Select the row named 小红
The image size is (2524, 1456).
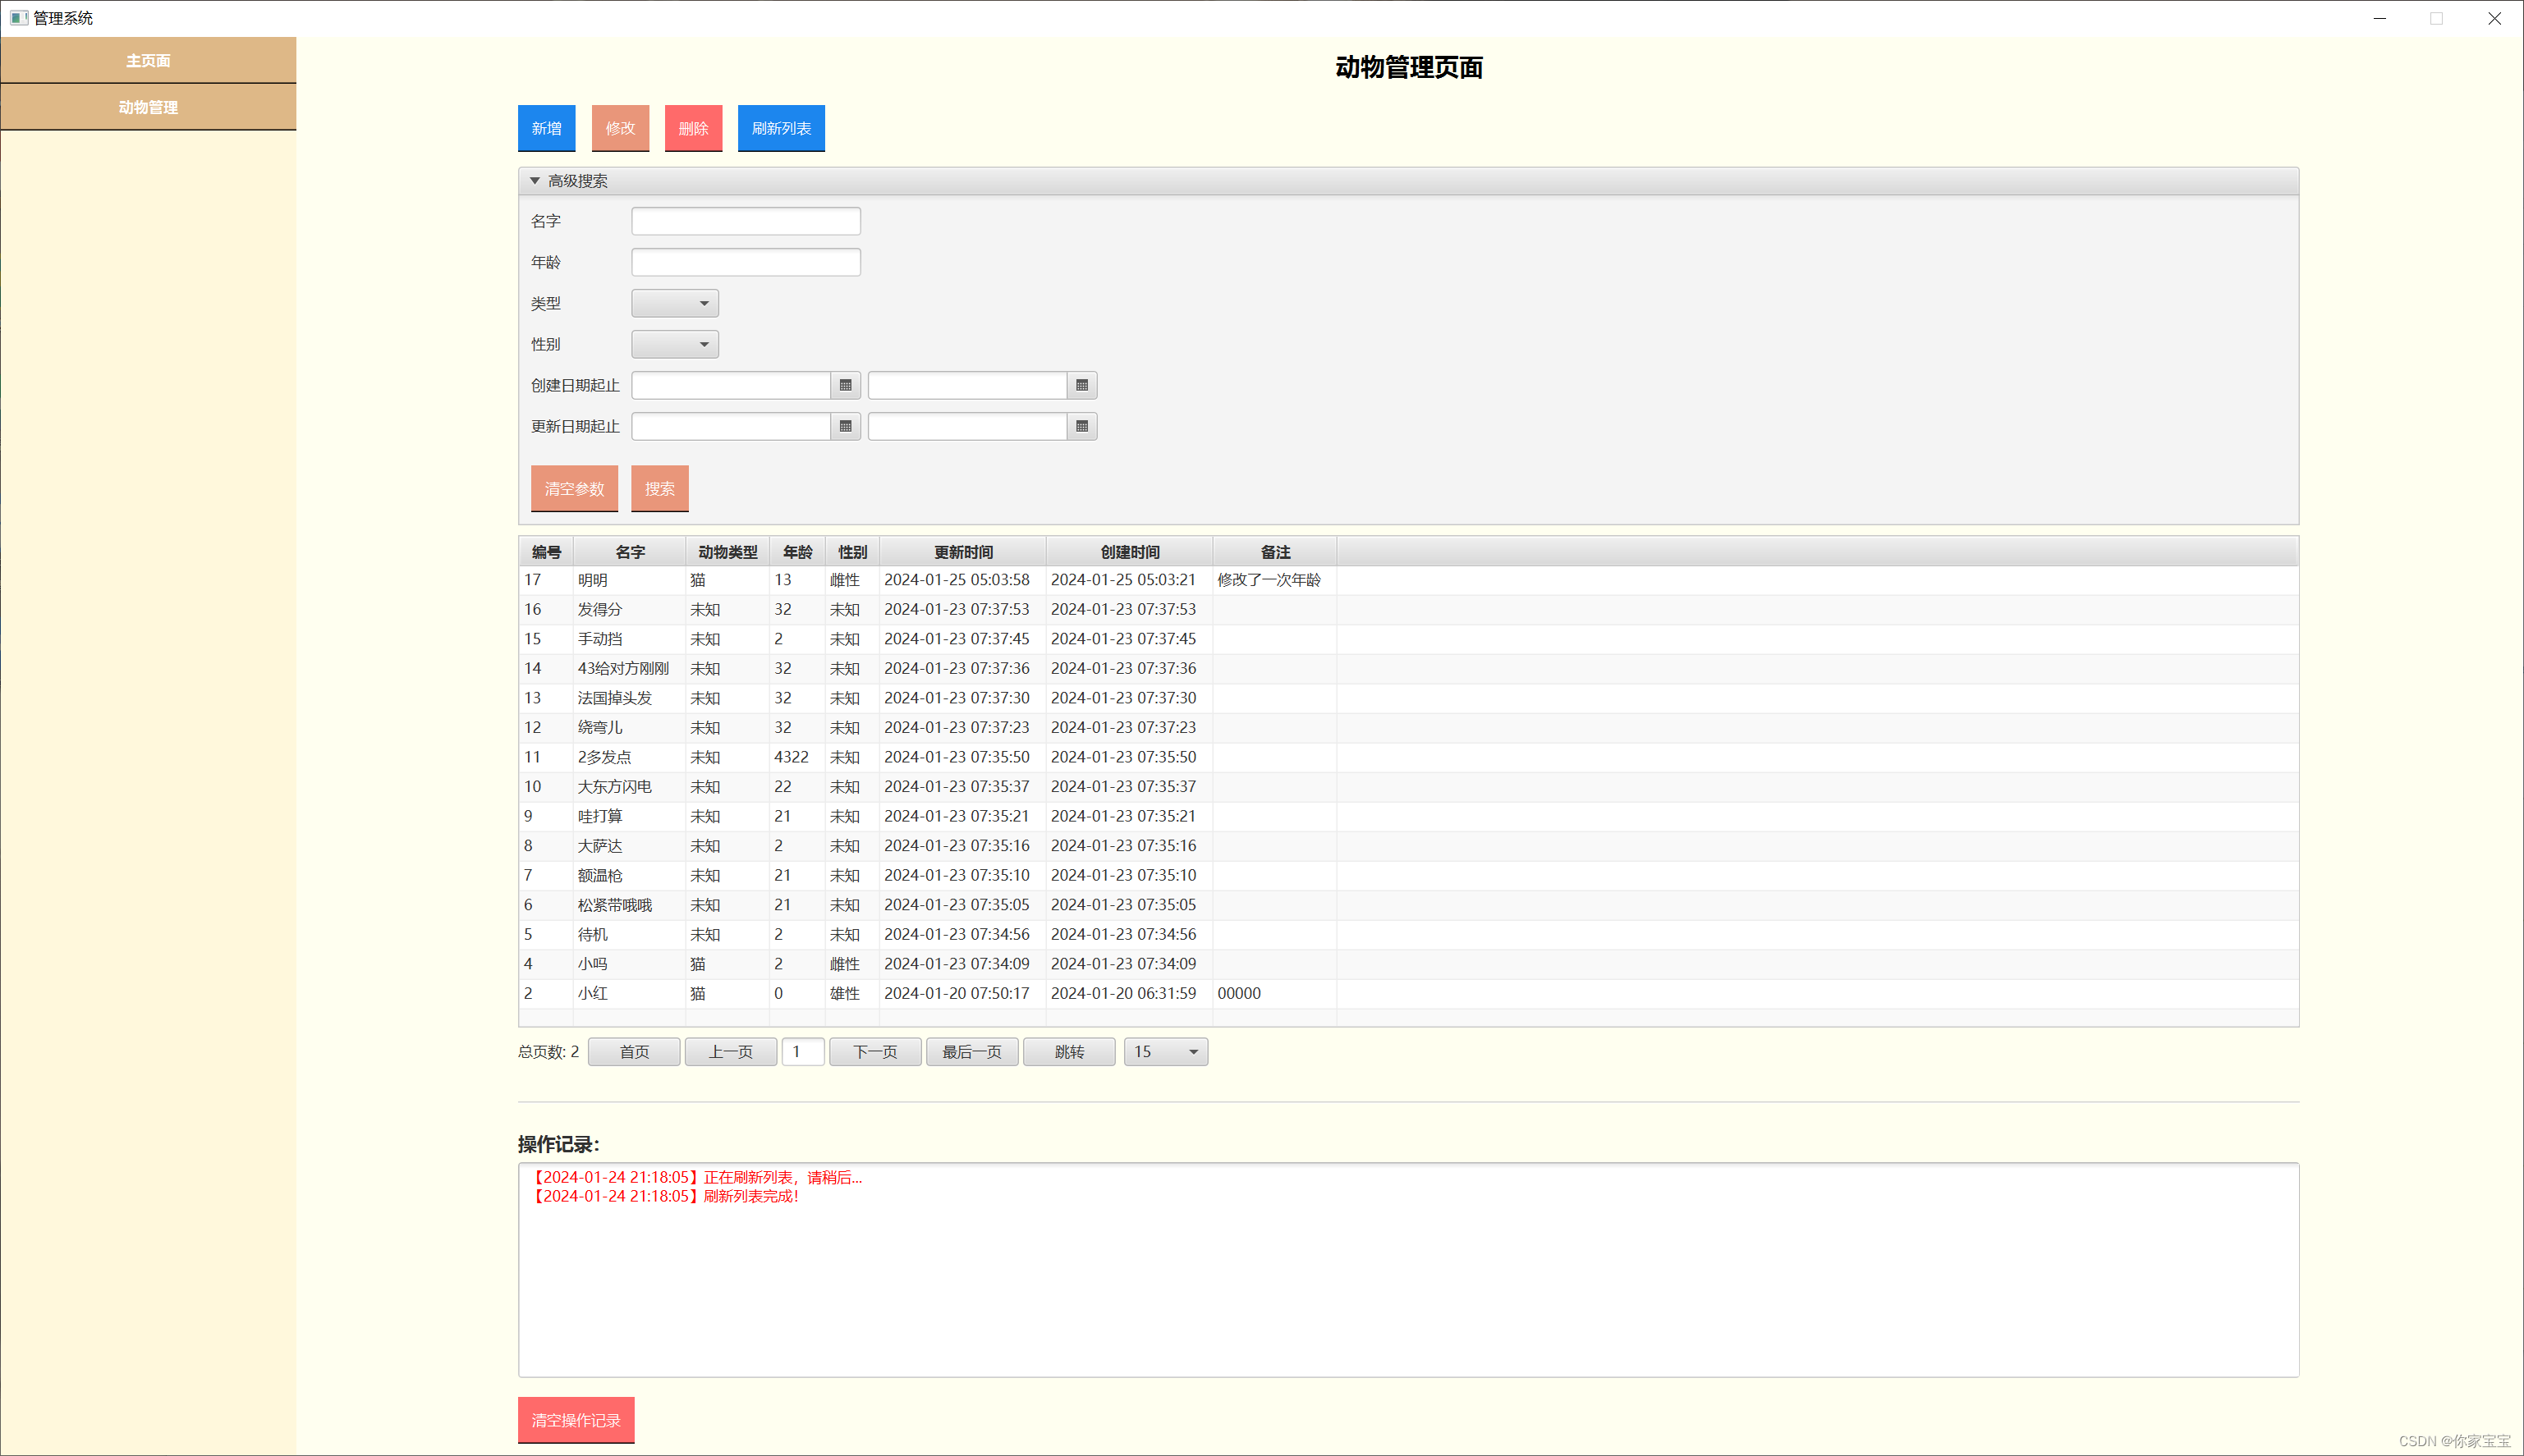[1408, 993]
